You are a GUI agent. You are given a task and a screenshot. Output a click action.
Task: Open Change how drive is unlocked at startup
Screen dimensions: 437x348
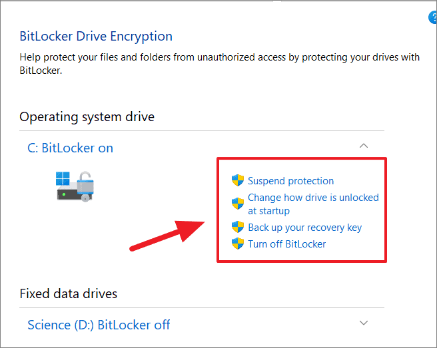[x=313, y=204]
